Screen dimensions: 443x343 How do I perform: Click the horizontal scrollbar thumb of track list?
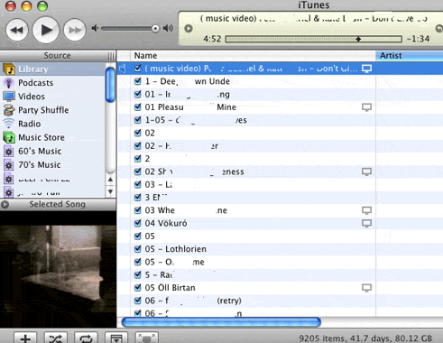click(221, 322)
